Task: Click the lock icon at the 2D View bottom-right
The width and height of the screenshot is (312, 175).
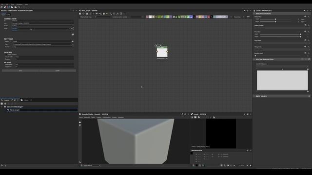Action: 251,165
